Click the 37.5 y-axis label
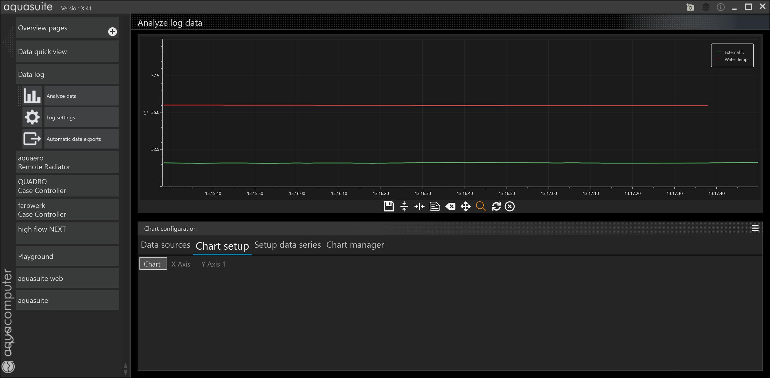This screenshot has width=770, height=378. (x=155, y=76)
